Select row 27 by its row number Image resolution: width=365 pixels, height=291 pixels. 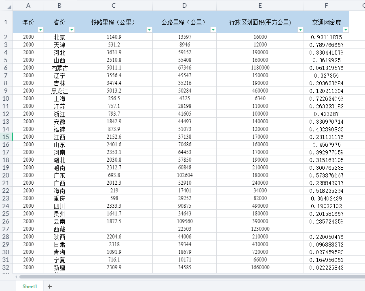click(6, 229)
